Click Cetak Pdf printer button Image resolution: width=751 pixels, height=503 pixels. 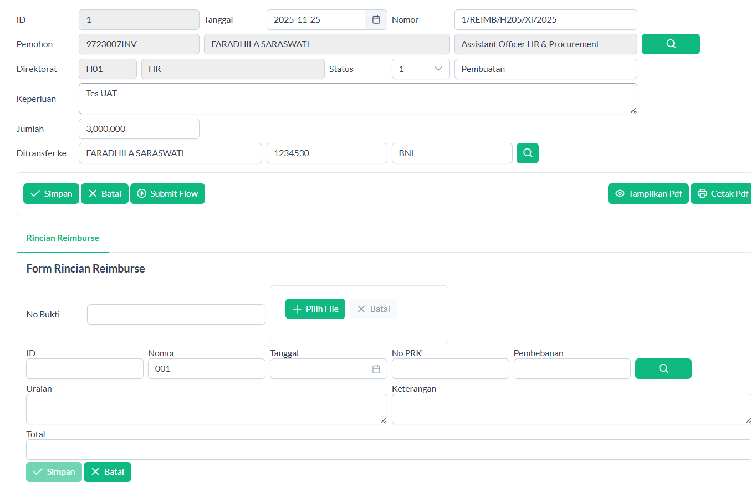click(723, 194)
